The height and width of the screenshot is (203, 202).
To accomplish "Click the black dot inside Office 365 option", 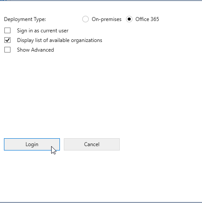I will (129, 19).
